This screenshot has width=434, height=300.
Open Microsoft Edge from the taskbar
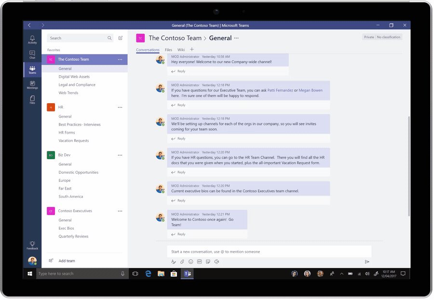[148, 273]
